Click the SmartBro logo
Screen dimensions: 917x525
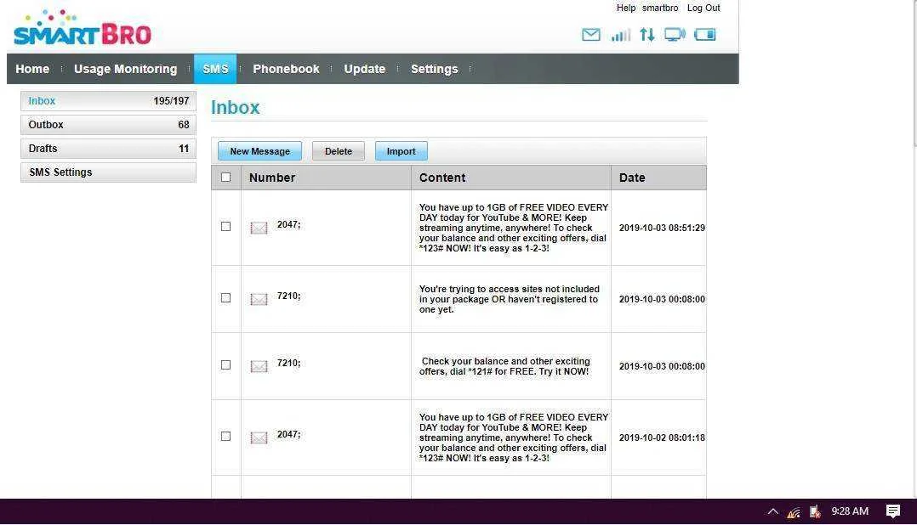pyautogui.click(x=83, y=28)
